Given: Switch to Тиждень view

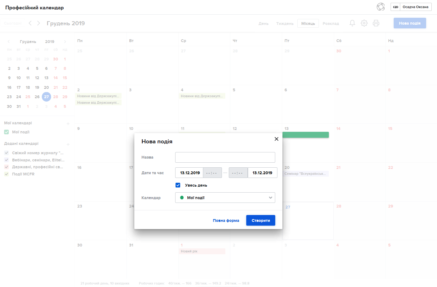Looking at the screenshot, I should [x=285, y=24].
